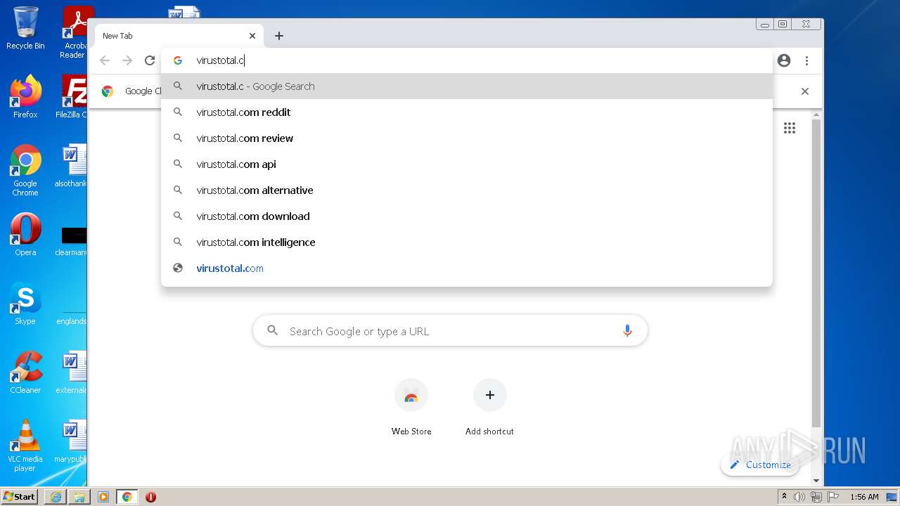
Task: Select suggestion 'virustotal.com intelligence'
Action: [x=467, y=242]
